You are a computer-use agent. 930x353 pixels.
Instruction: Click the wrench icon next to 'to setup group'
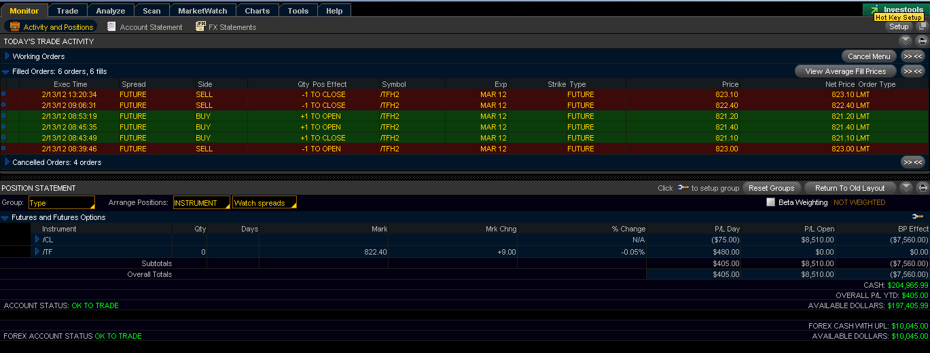click(x=683, y=188)
